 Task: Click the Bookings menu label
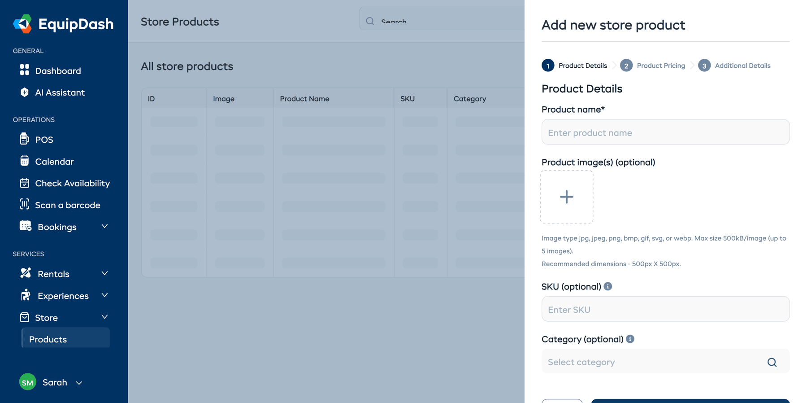57,227
